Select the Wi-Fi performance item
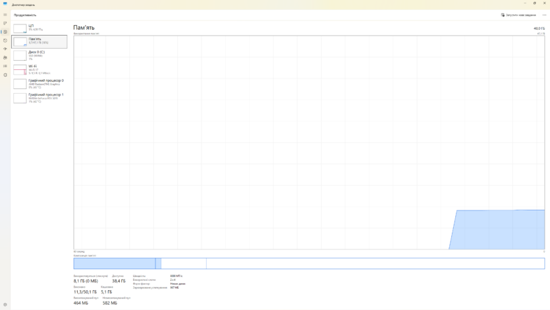The width and height of the screenshot is (550, 310). (40, 69)
